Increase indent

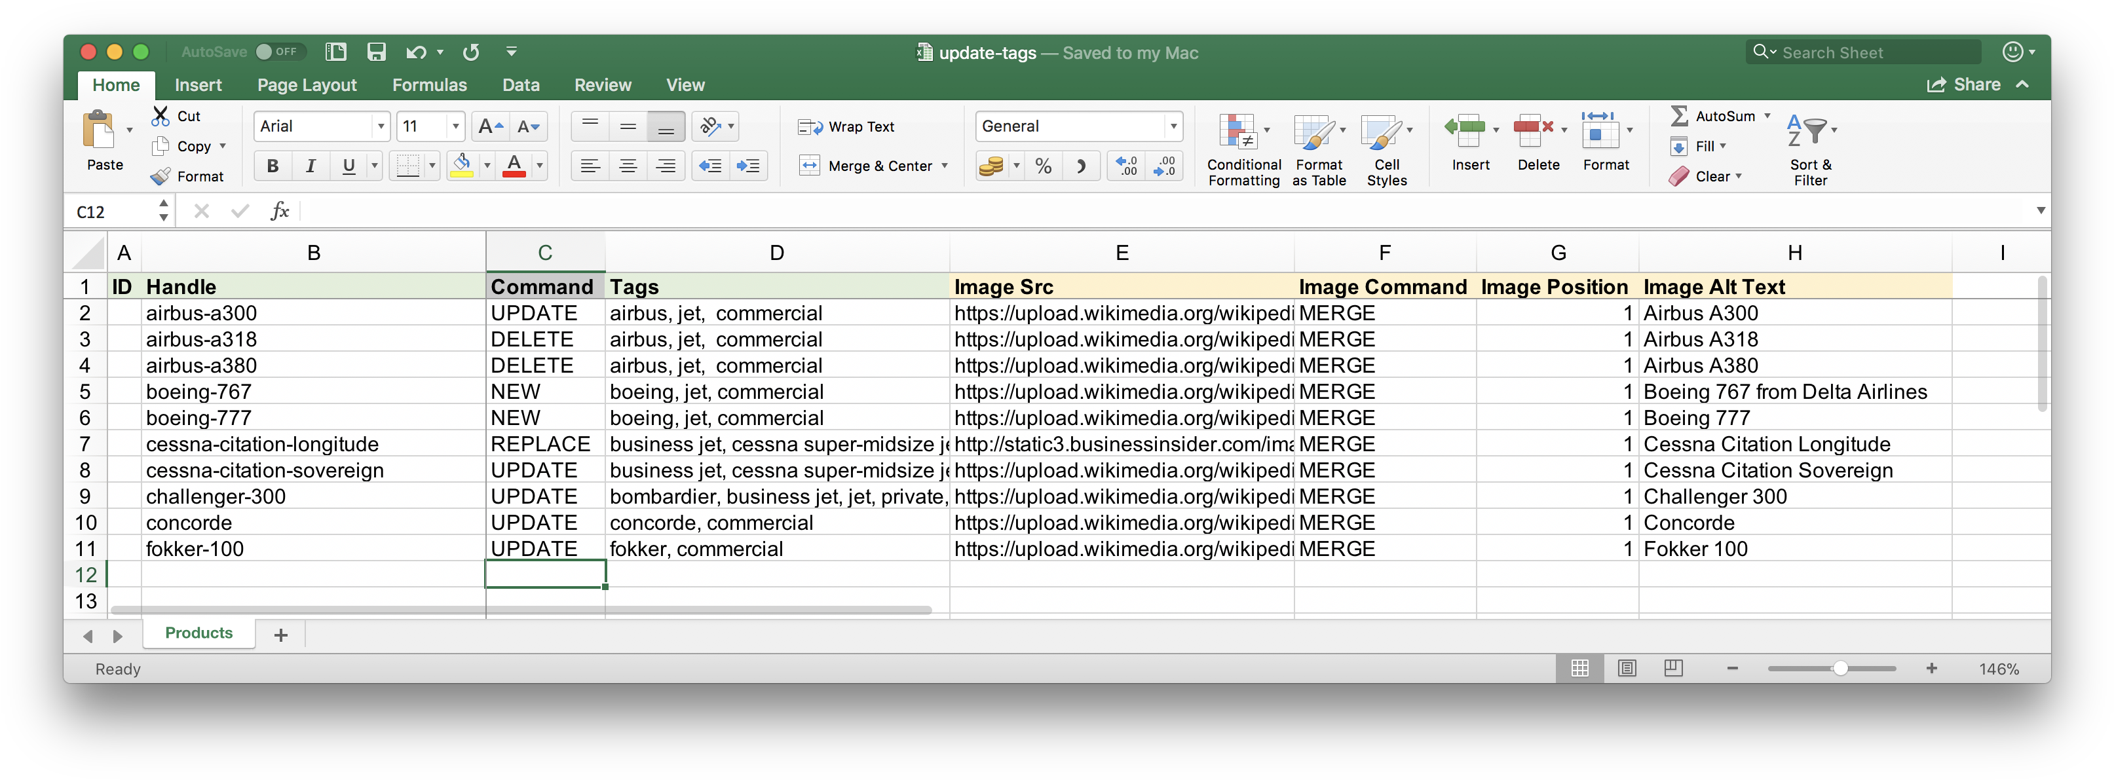pos(748,166)
